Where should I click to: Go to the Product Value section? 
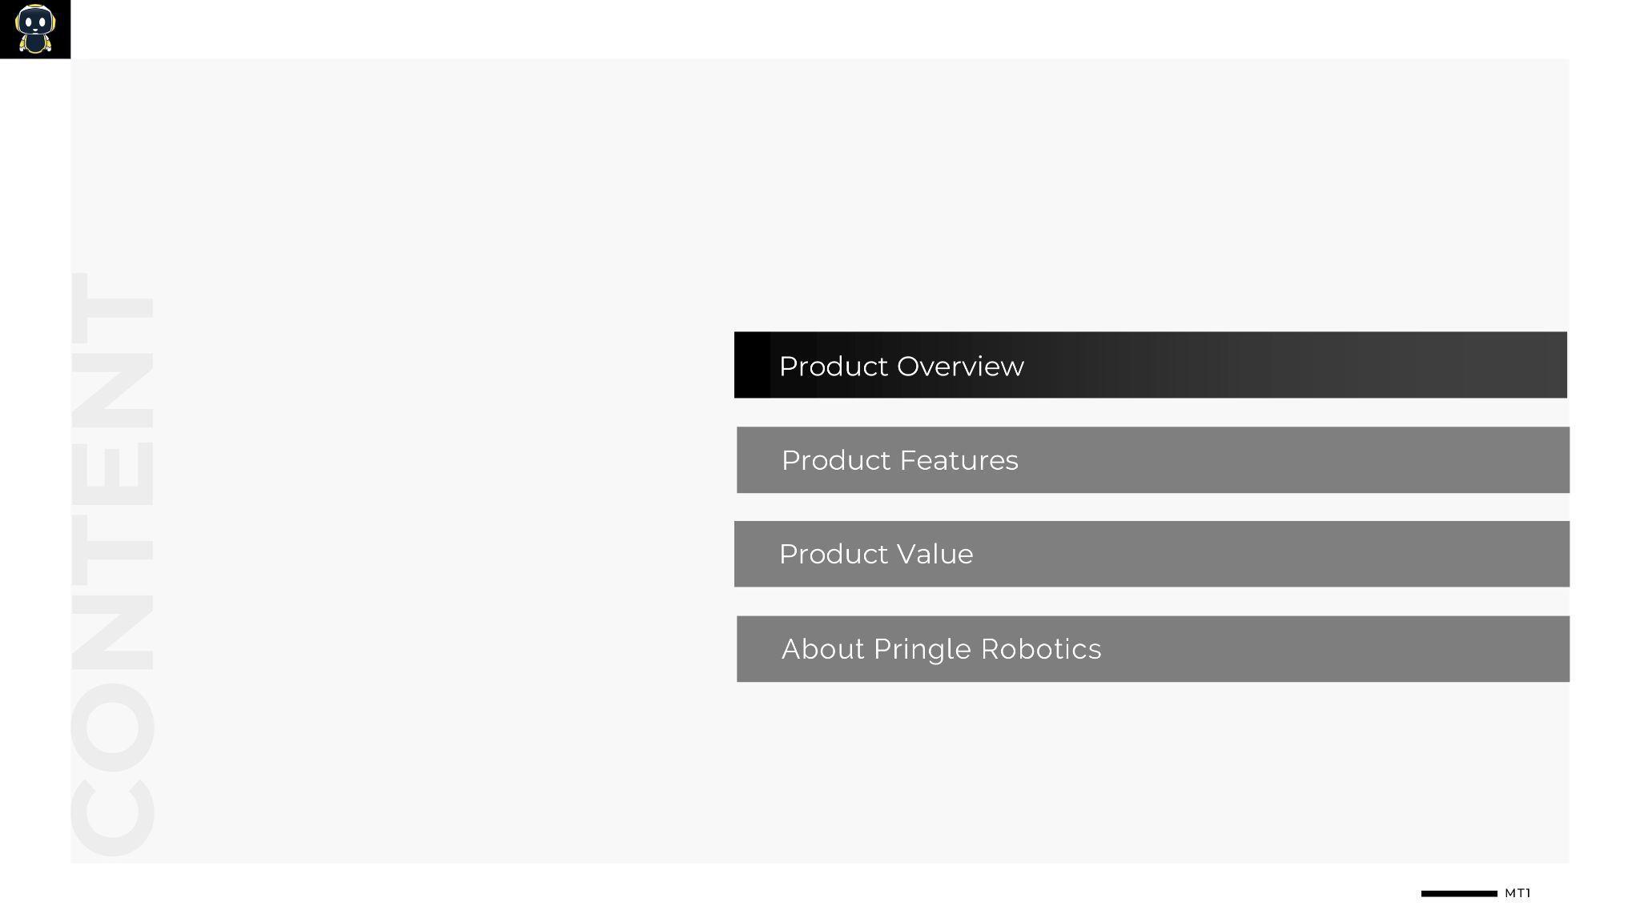point(1152,554)
